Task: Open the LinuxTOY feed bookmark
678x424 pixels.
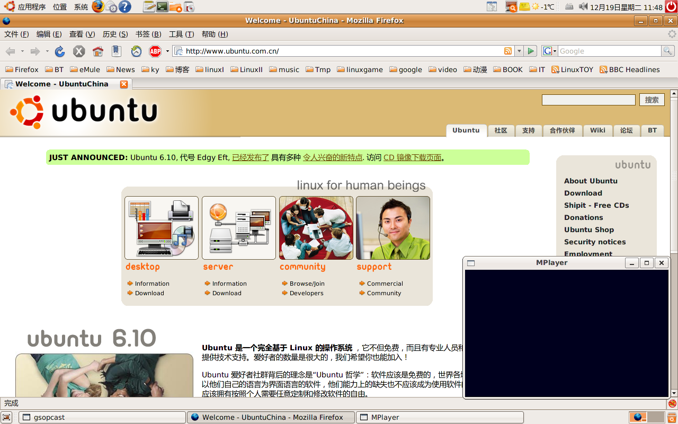Action: pos(572,69)
